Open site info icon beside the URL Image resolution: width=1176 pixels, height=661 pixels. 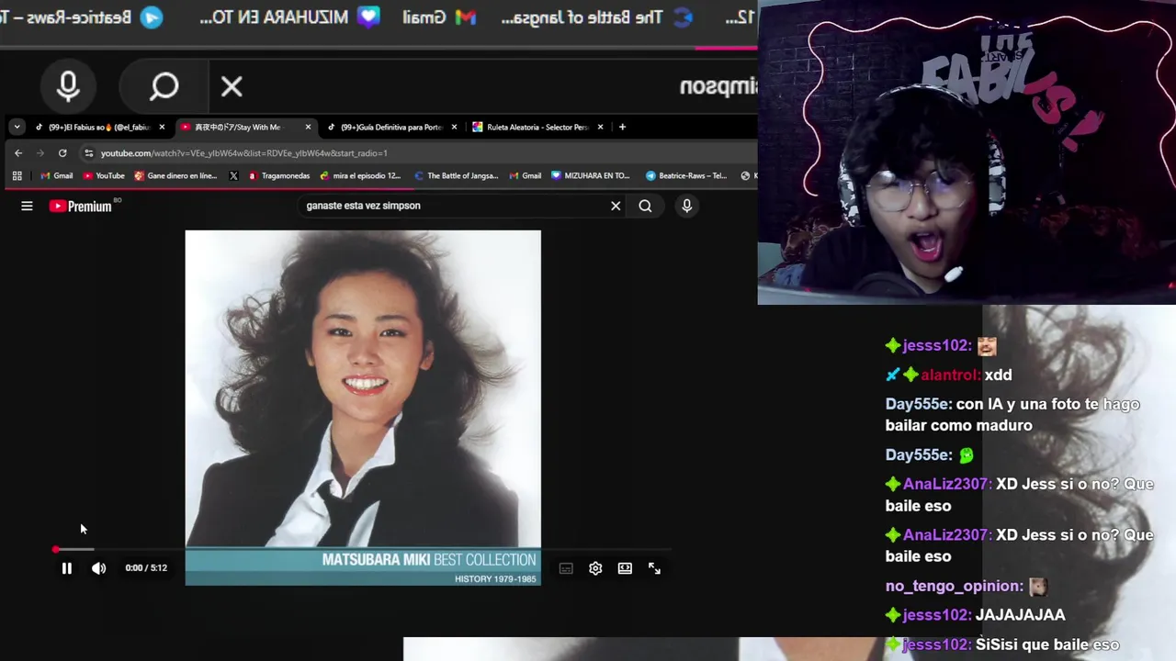click(x=88, y=153)
